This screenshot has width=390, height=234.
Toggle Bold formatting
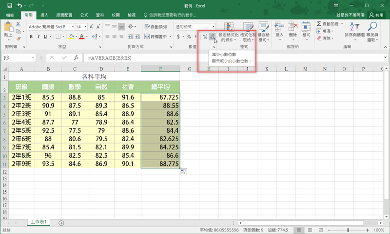(x=32, y=36)
